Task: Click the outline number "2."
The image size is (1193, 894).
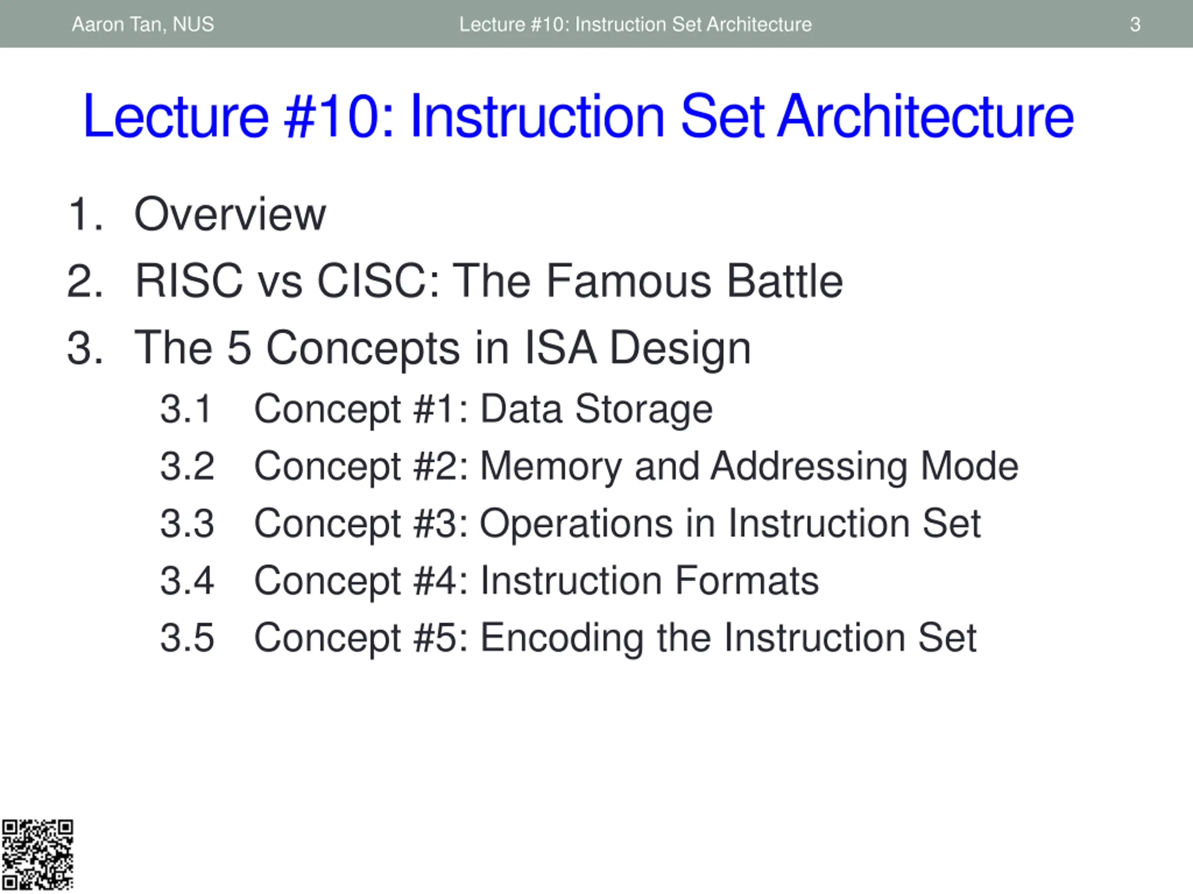Action: click(85, 281)
